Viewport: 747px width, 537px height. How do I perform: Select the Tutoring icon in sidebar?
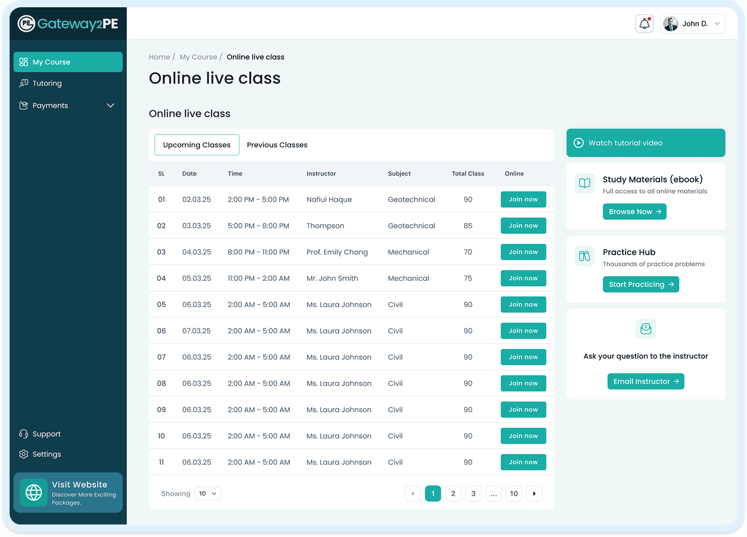pyautogui.click(x=23, y=83)
